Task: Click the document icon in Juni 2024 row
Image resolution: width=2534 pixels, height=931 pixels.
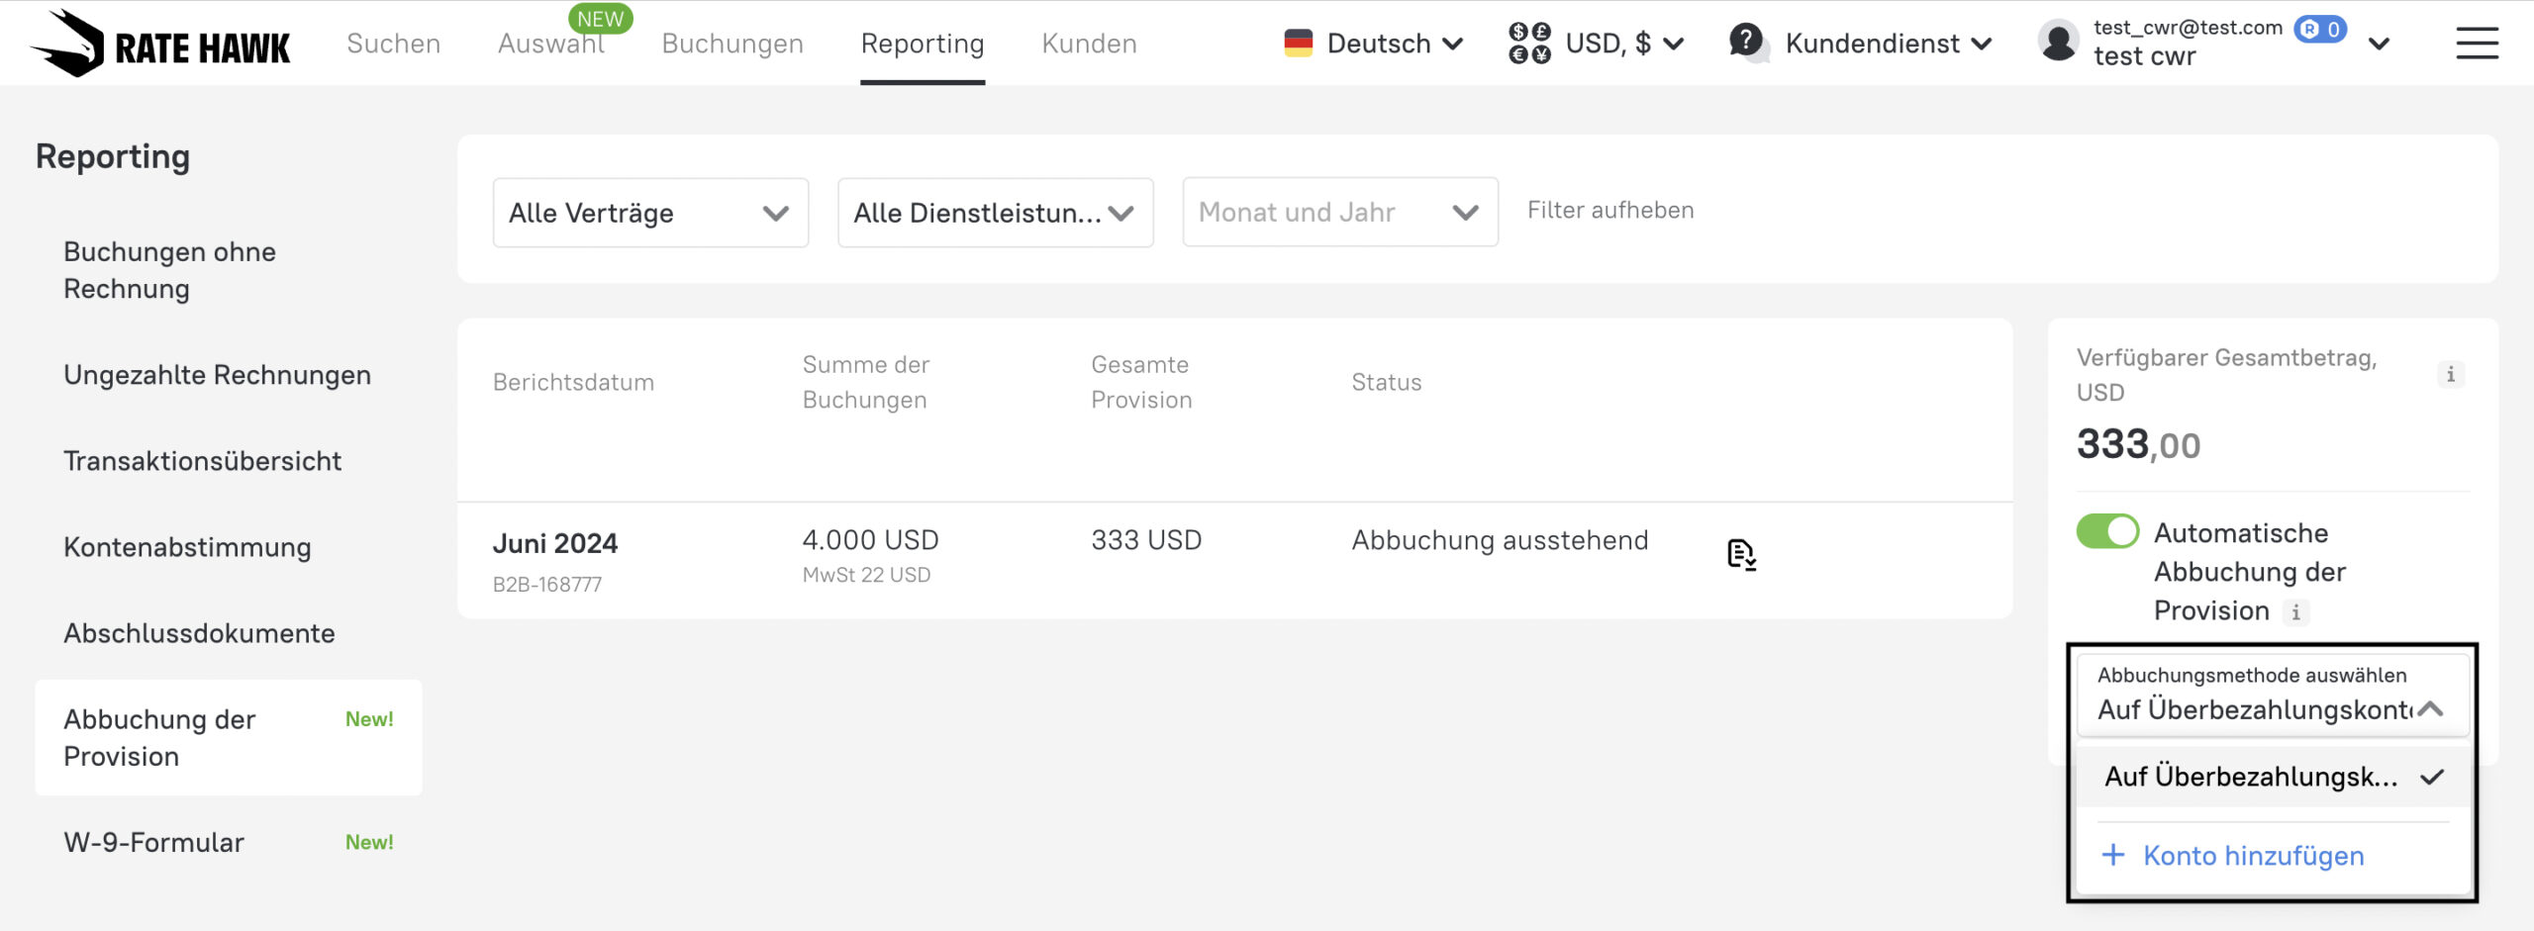Action: point(1740,554)
